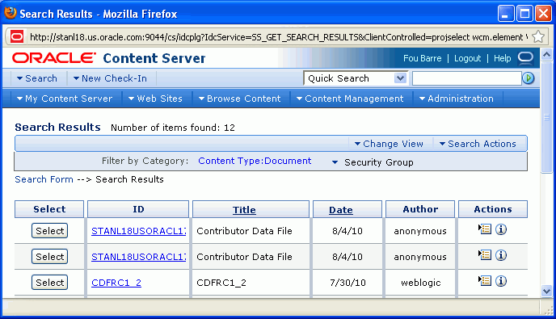Sort results by Title column

tap(244, 210)
